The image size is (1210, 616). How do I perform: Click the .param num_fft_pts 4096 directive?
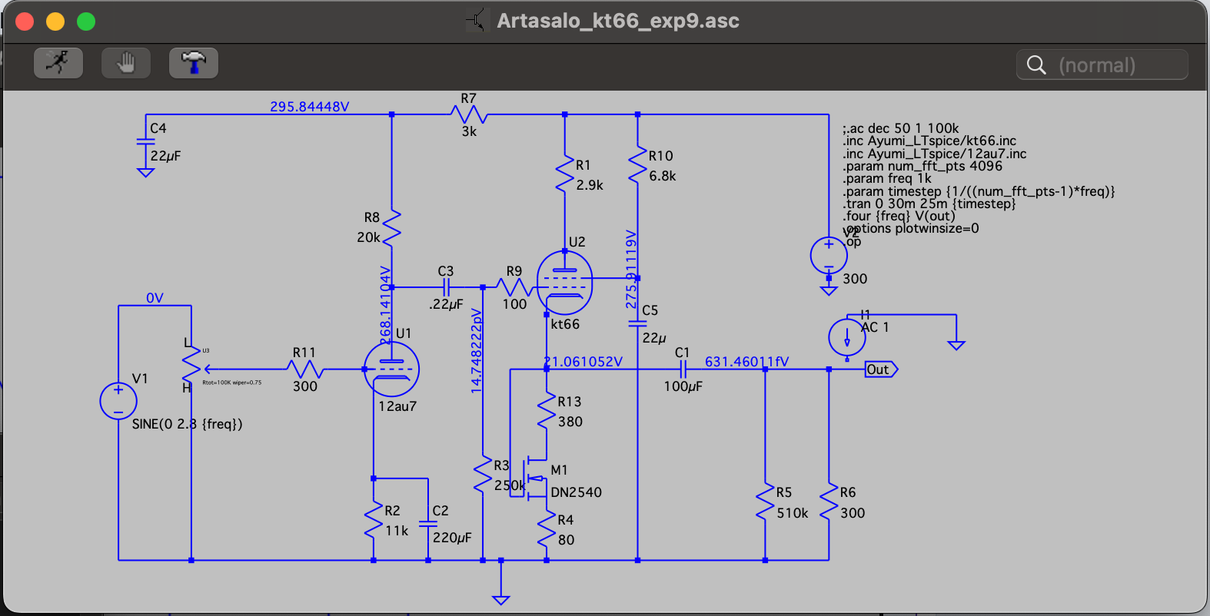point(922,166)
